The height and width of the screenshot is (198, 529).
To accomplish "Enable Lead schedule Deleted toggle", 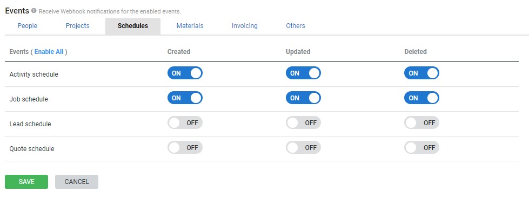I will pyautogui.click(x=421, y=123).
